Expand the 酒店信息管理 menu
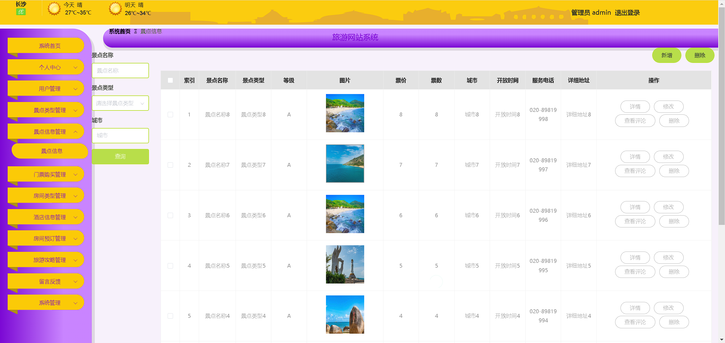The height and width of the screenshot is (343, 725). coord(50,217)
